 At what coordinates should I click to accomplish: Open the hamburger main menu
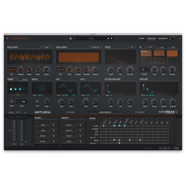(7, 39)
